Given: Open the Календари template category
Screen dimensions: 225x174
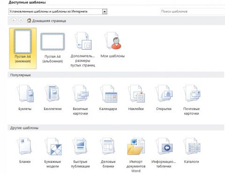Looking at the screenshot, I should click(x=108, y=97).
